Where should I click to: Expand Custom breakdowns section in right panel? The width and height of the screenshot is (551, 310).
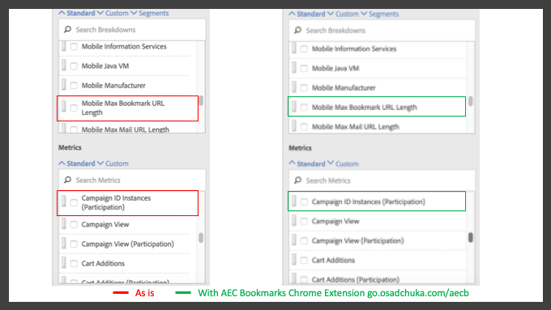pos(343,14)
